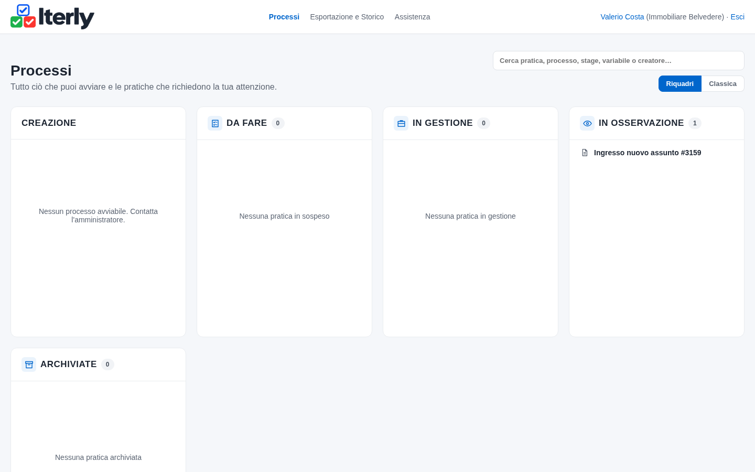Click the Archiviate heading
The height and width of the screenshot is (472, 755).
69,364
